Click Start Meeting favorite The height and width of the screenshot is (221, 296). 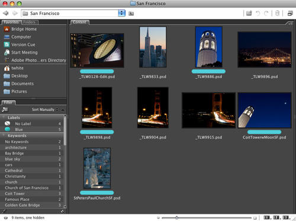(24, 52)
